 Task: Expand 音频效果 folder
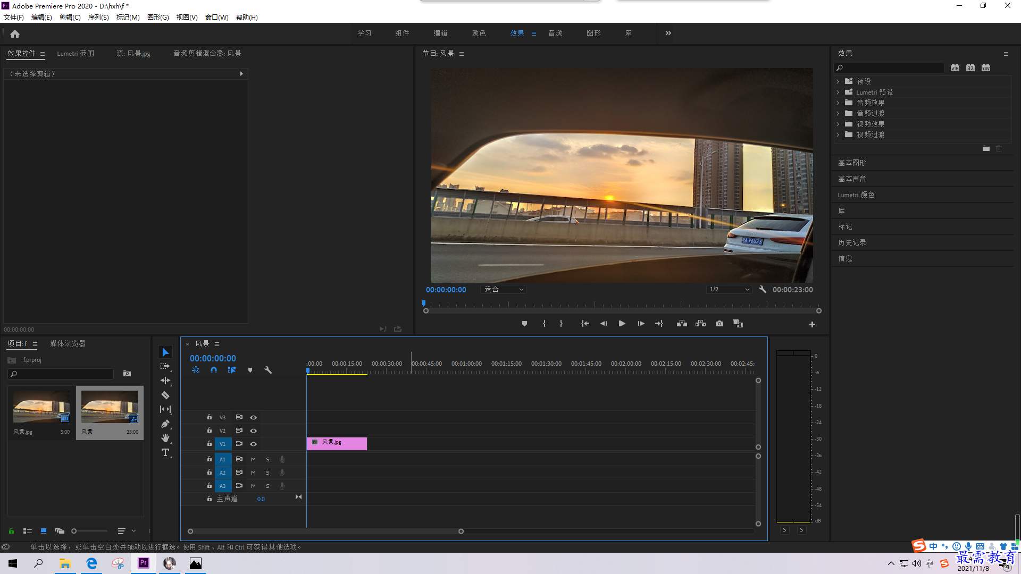pos(838,103)
